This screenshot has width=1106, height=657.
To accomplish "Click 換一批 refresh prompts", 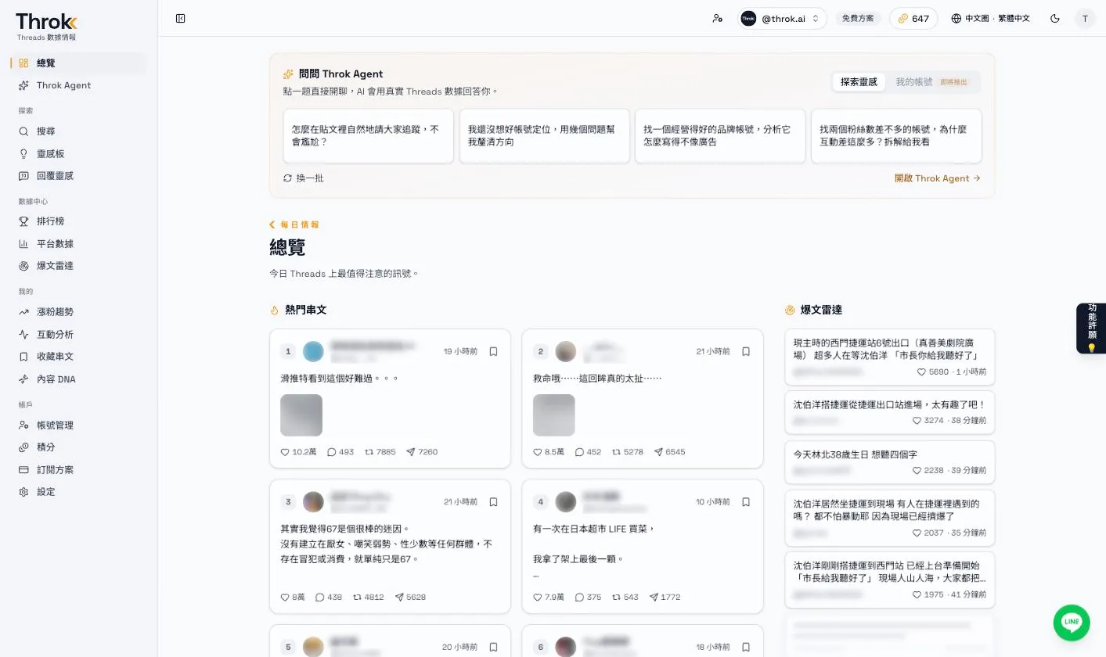I will click(x=304, y=178).
